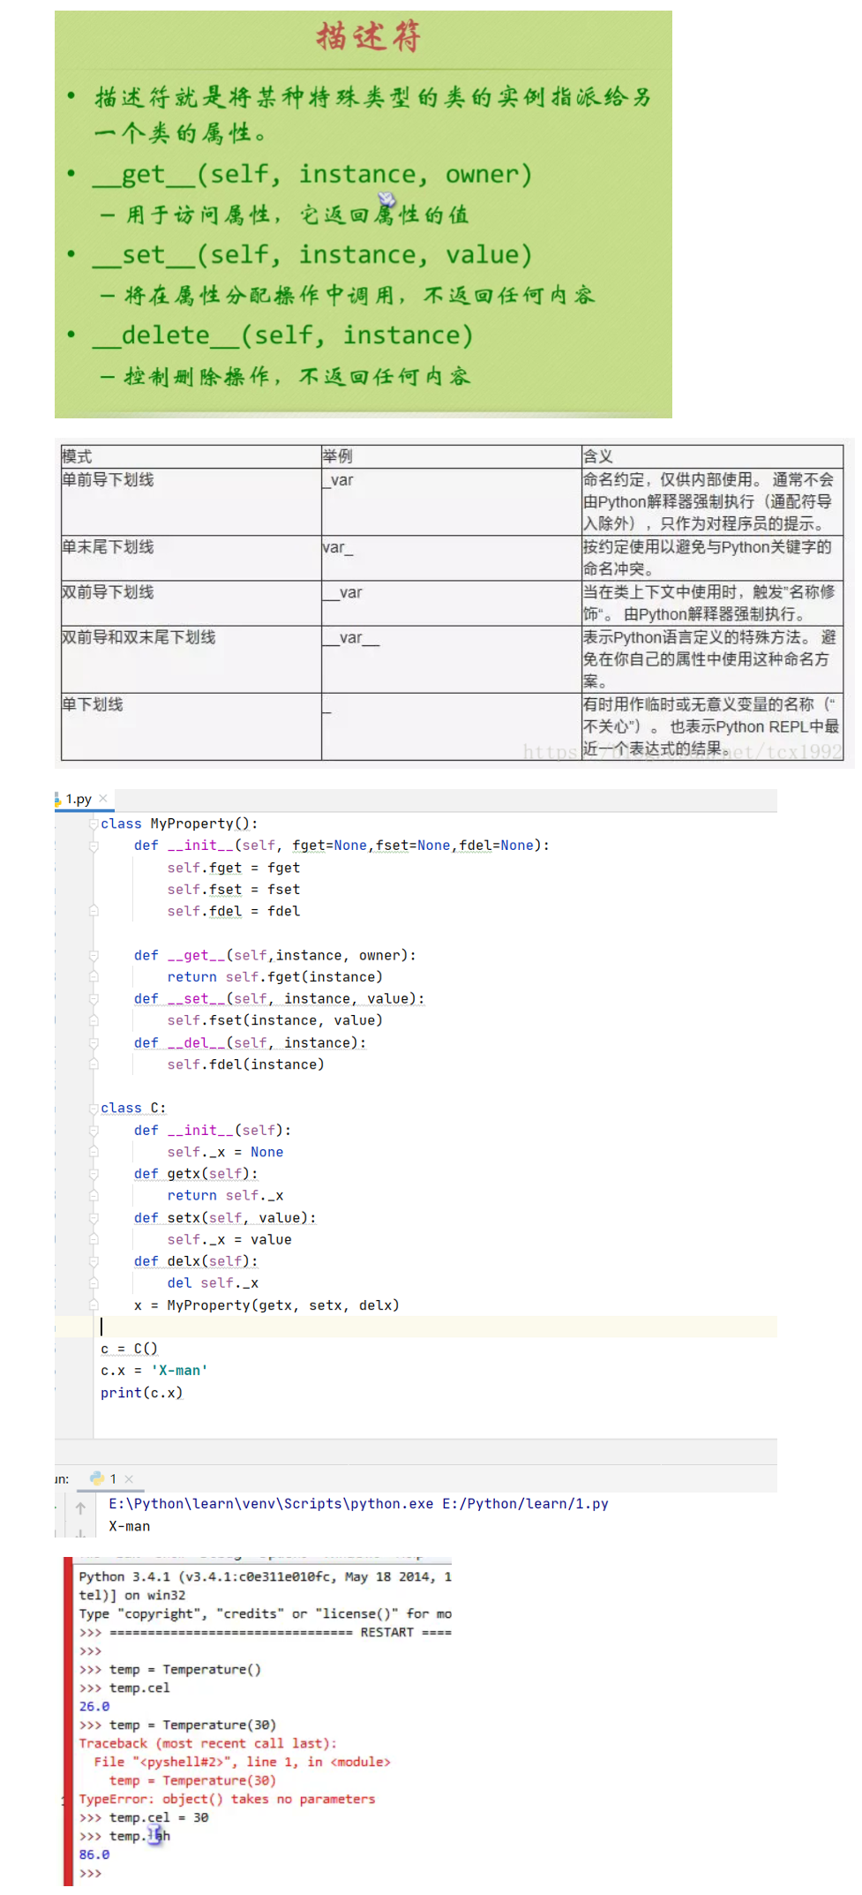
Task: Click __get__(self, instance, owner) on the slide
Action: pyautogui.click(x=312, y=174)
